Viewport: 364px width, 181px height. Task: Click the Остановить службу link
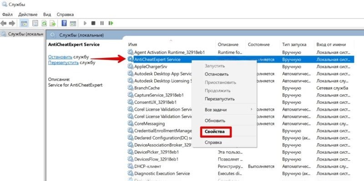[60, 57]
